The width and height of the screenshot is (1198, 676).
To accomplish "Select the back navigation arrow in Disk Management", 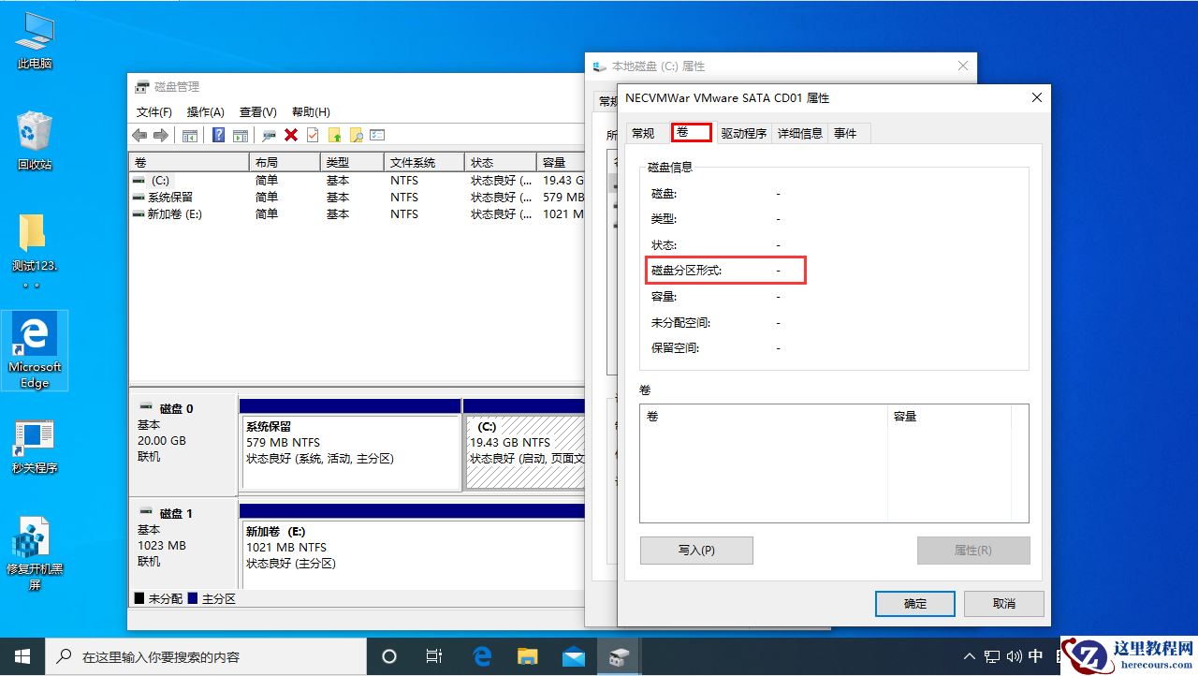I will click(139, 135).
